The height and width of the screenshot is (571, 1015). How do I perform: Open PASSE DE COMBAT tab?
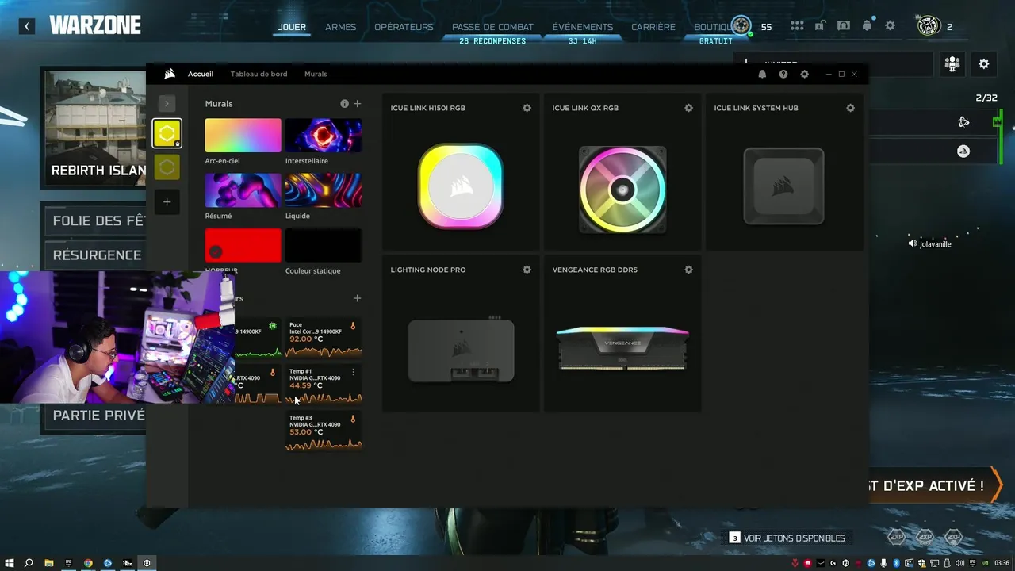point(492,27)
